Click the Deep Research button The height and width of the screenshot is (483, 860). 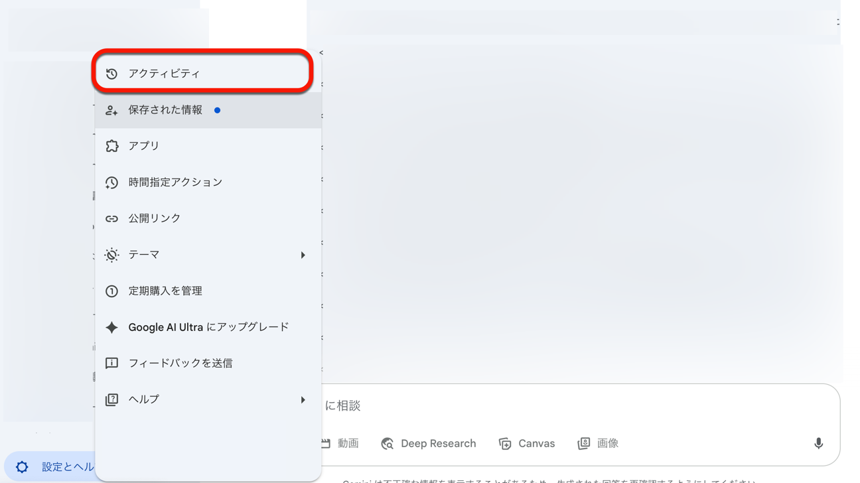pyautogui.click(x=429, y=443)
